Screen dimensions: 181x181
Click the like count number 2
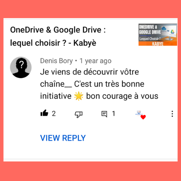tap(54, 114)
